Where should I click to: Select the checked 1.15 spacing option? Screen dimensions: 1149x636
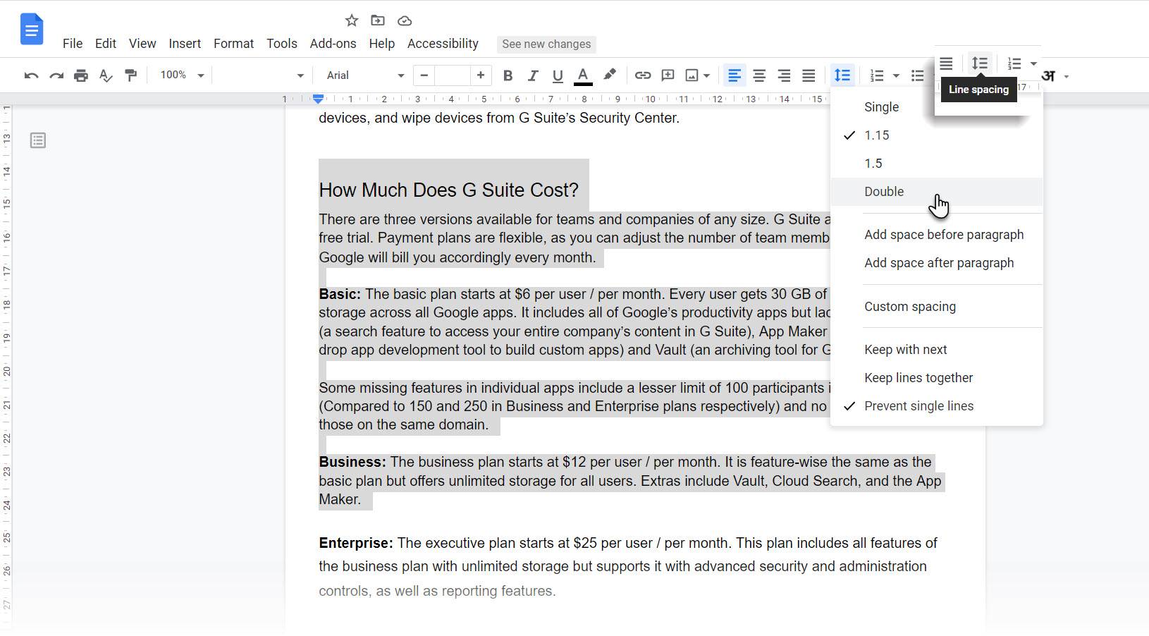[x=876, y=135]
